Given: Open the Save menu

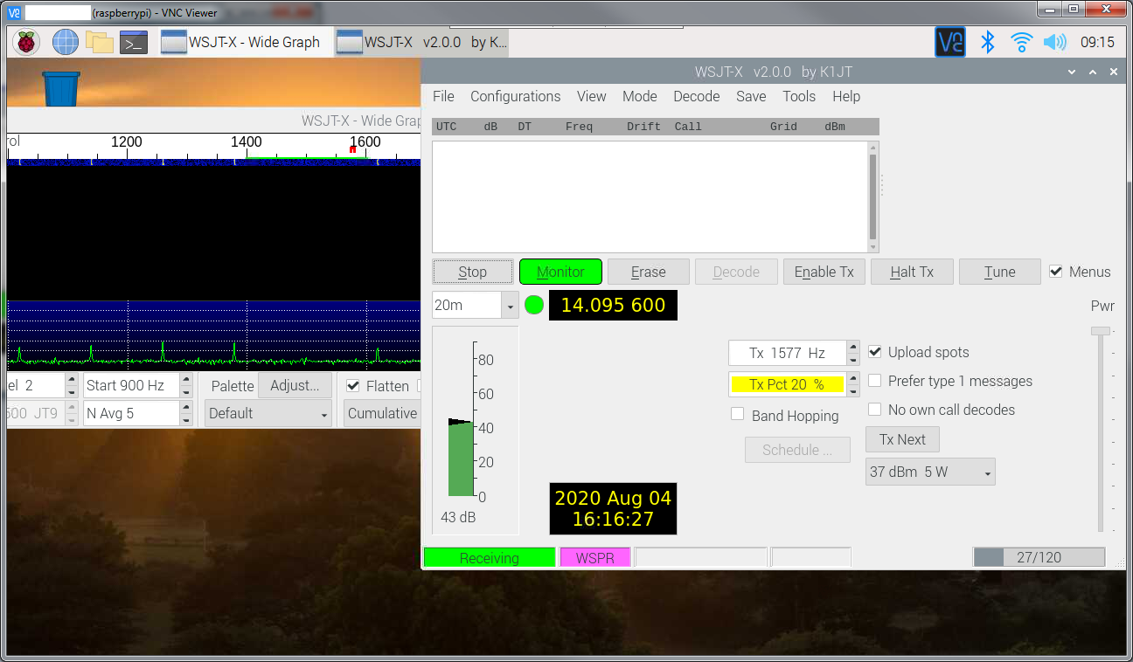Looking at the screenshot, I should point(751,96).
